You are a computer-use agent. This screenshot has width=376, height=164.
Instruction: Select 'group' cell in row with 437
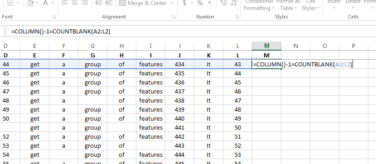coord(92,91)
